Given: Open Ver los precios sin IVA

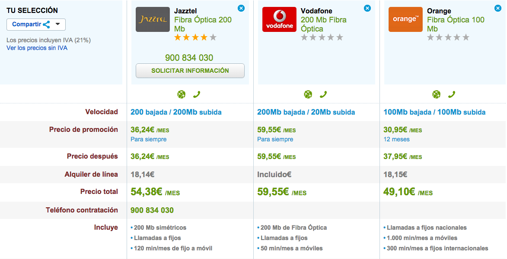Looking at the screenshot, I should [37, 48].
